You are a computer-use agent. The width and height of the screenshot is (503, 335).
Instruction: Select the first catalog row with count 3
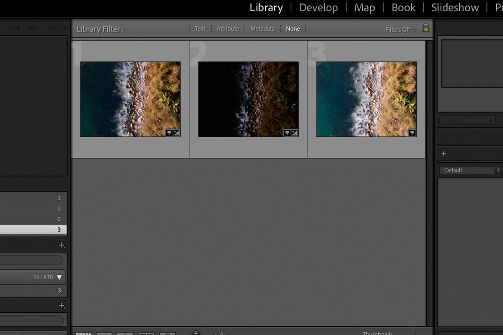click(x=33, y=198)
